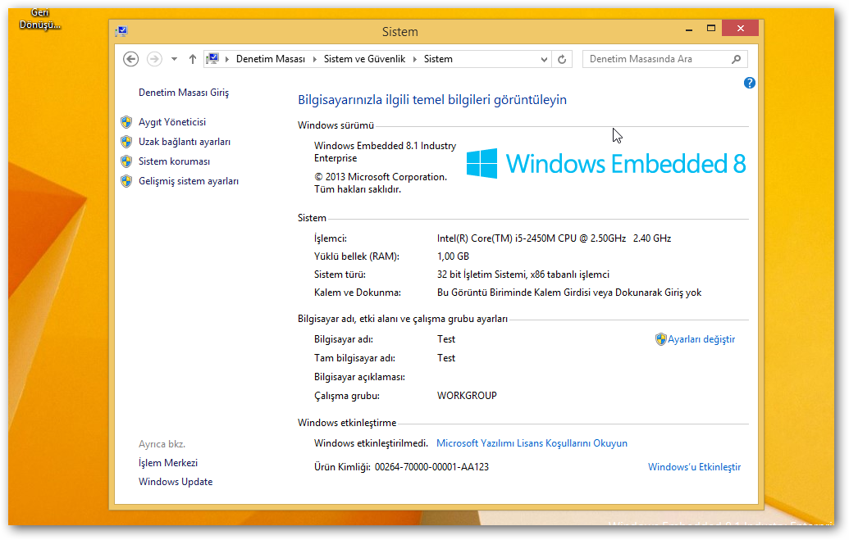The image size is (849, 540).
Task: Click the Back navigation arrow
Action: coord(130,59)
